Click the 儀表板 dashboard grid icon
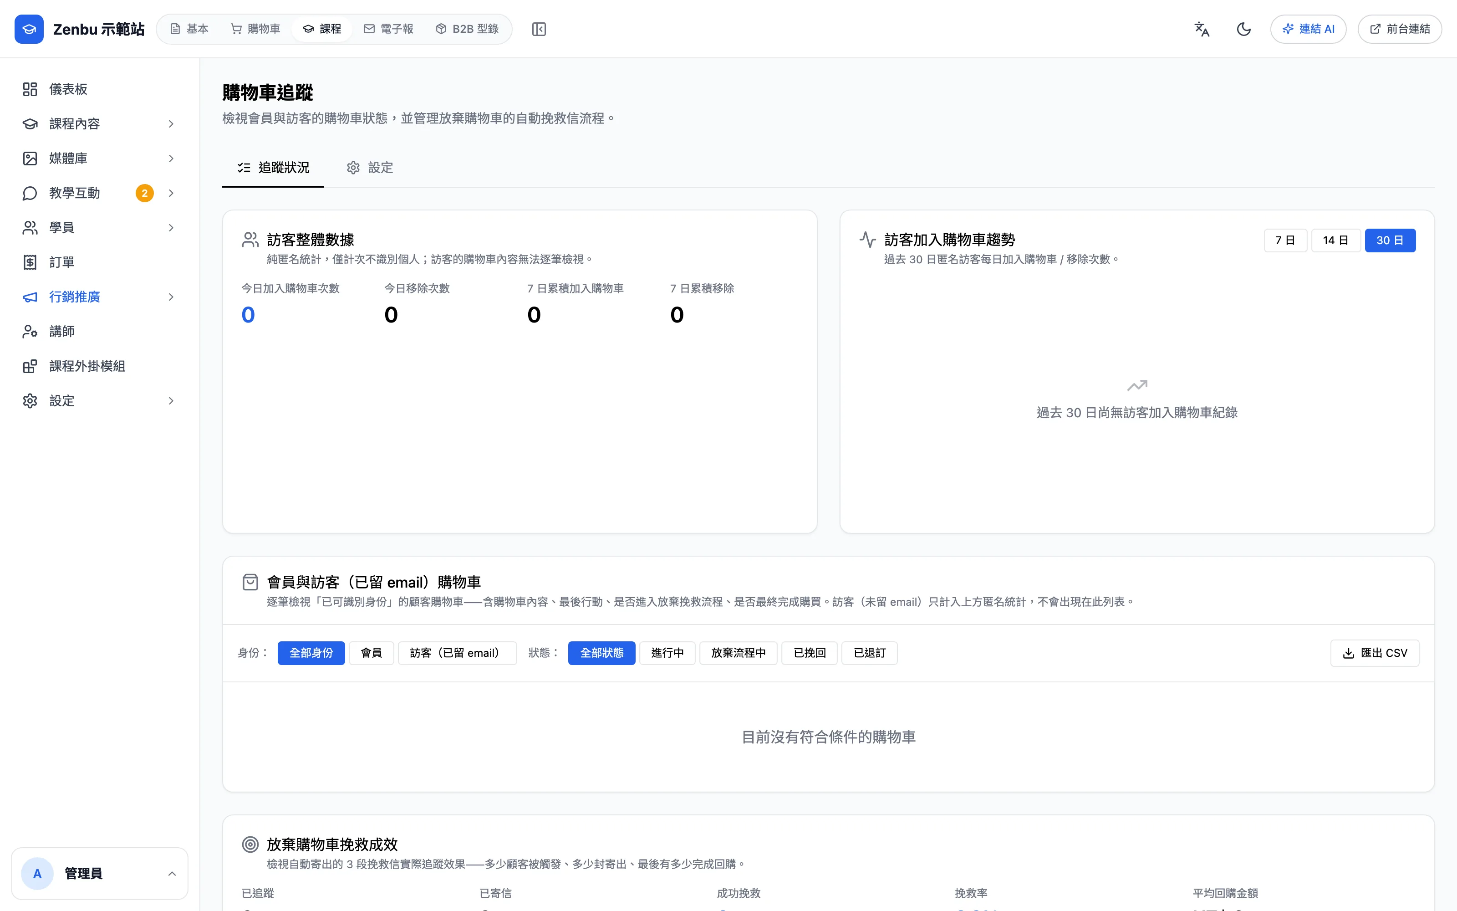Image resolution: width=1457 pixels, height=911 pixels. coord(30,89)
